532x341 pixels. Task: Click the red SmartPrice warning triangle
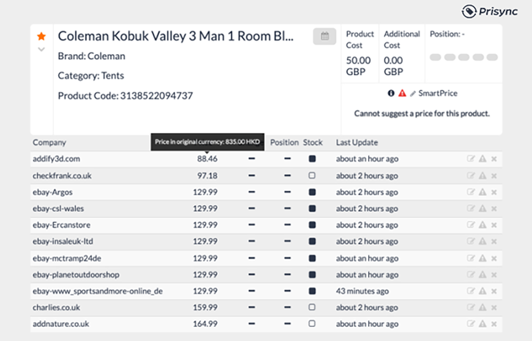[402, 93]
